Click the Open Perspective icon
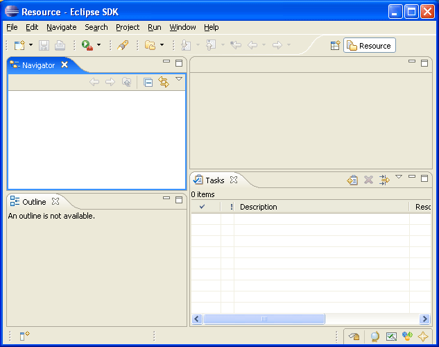 tap(335, 45)
